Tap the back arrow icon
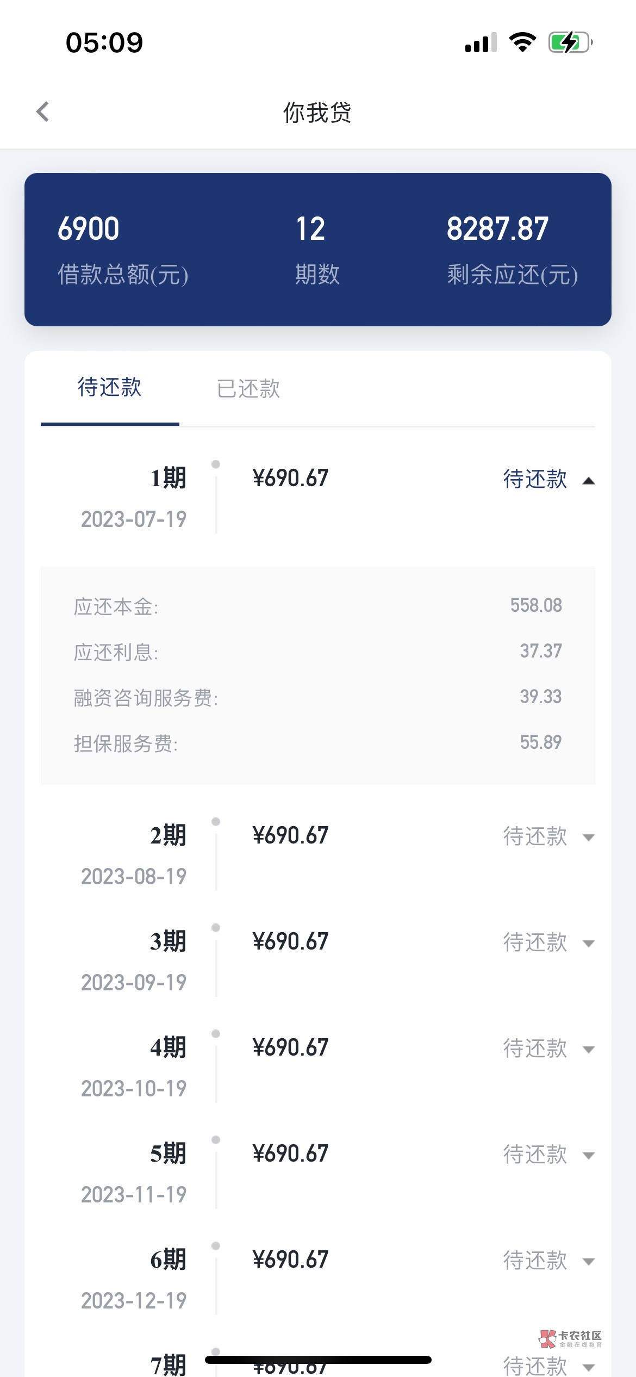The image size is (636, 1377). (x=43, y=112)
